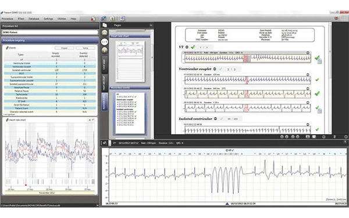
Task: Select the Recorded events vertical tab
Action: pos(104,102)
